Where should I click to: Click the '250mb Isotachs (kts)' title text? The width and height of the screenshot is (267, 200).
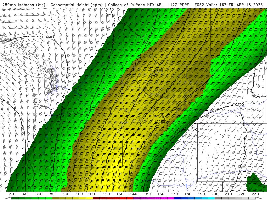pos(24,5)
